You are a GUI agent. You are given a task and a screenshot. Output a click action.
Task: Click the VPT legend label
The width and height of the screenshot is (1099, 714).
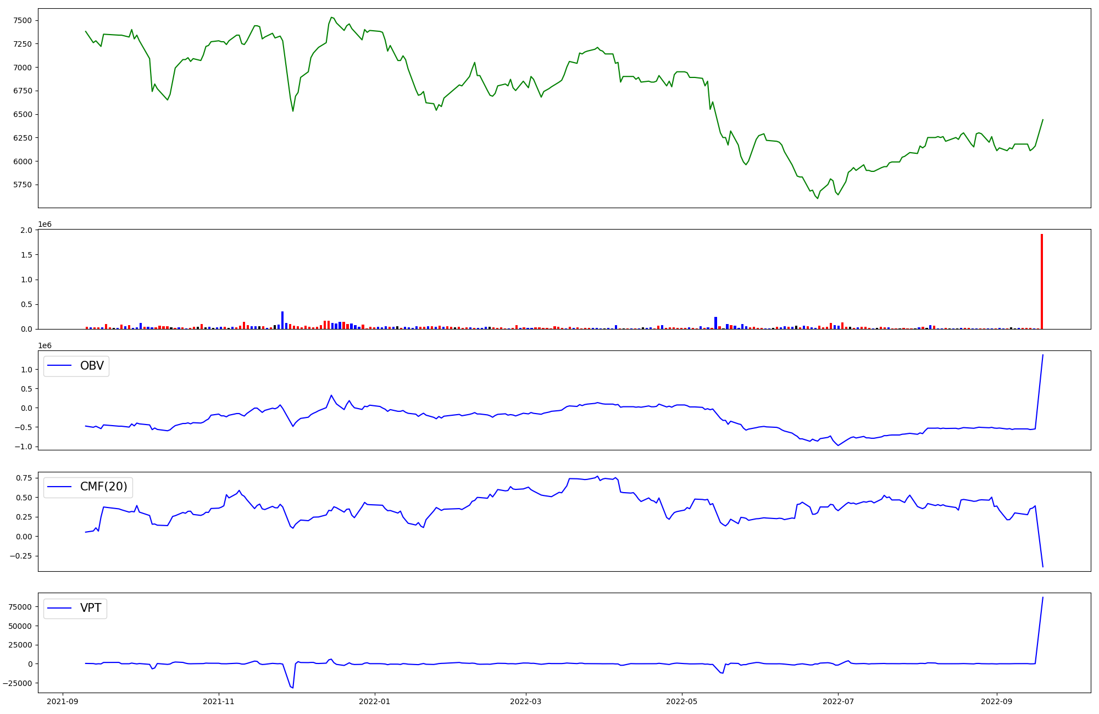tap(91, 608)
